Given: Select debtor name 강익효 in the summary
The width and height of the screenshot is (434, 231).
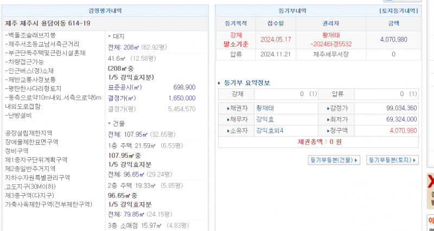Looking at the screenshot, I should click(x=265, y=119).
